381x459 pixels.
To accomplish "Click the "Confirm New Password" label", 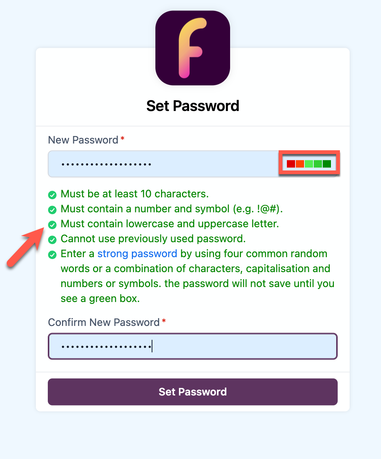I will (x=104, y=323).
